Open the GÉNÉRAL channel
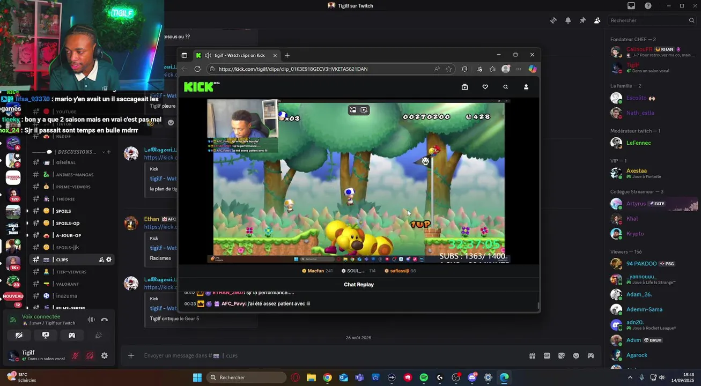This screenshot has width=701, height=386. point(72,162)
